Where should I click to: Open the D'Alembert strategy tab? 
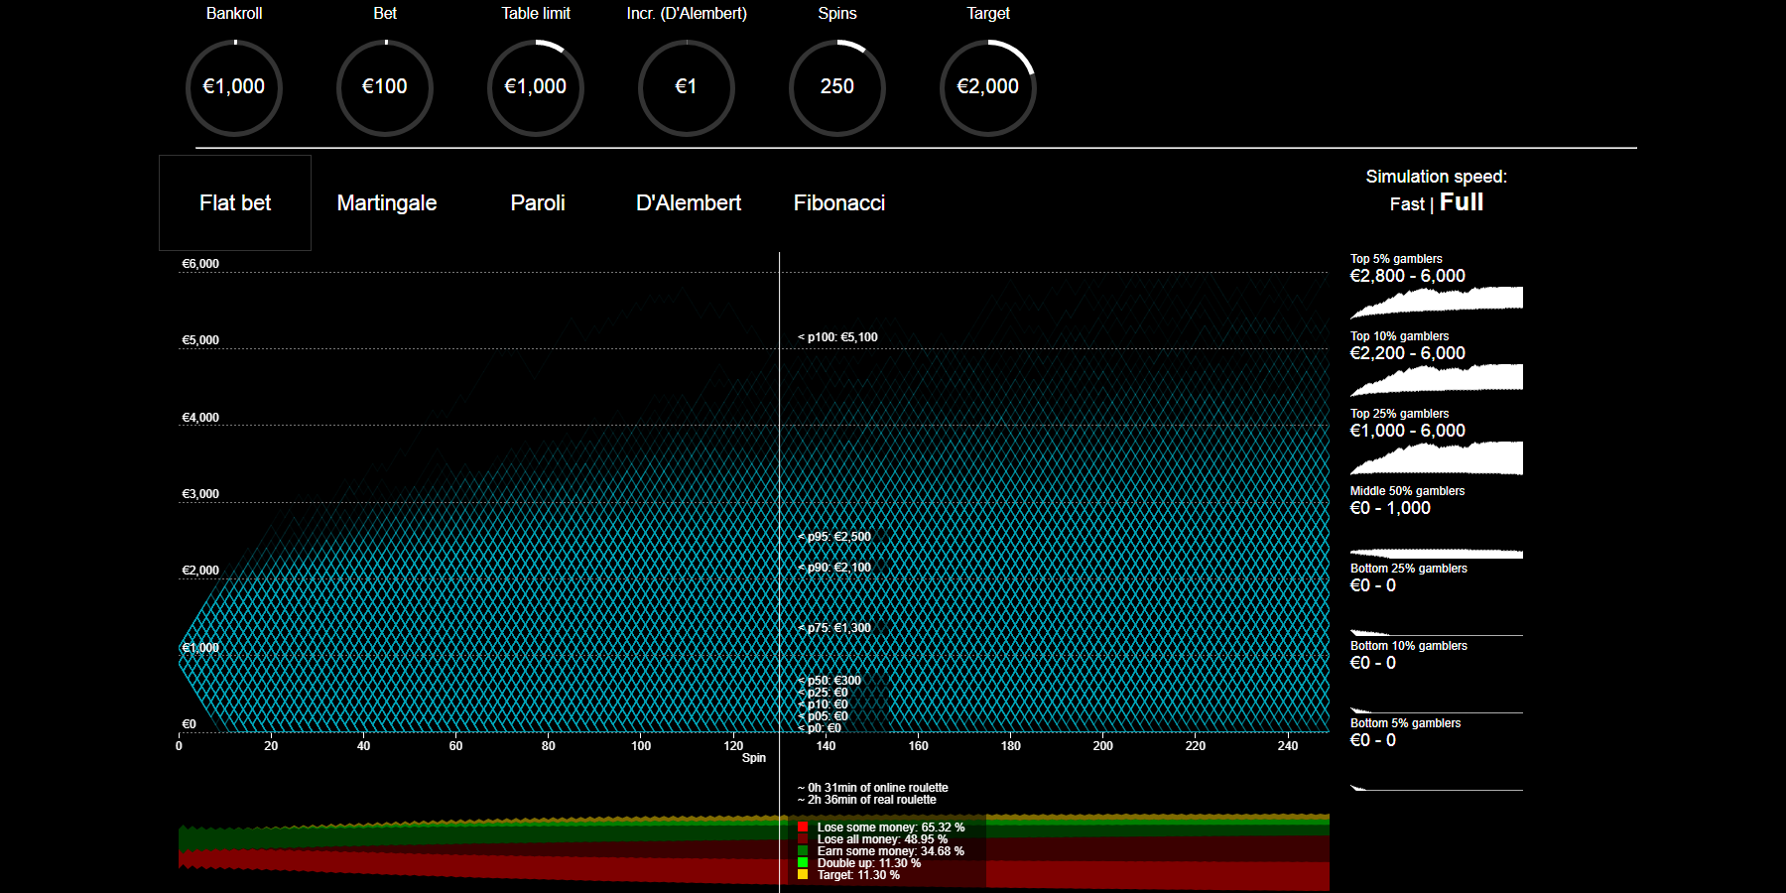pyautogui.click(x=689, y=203)
